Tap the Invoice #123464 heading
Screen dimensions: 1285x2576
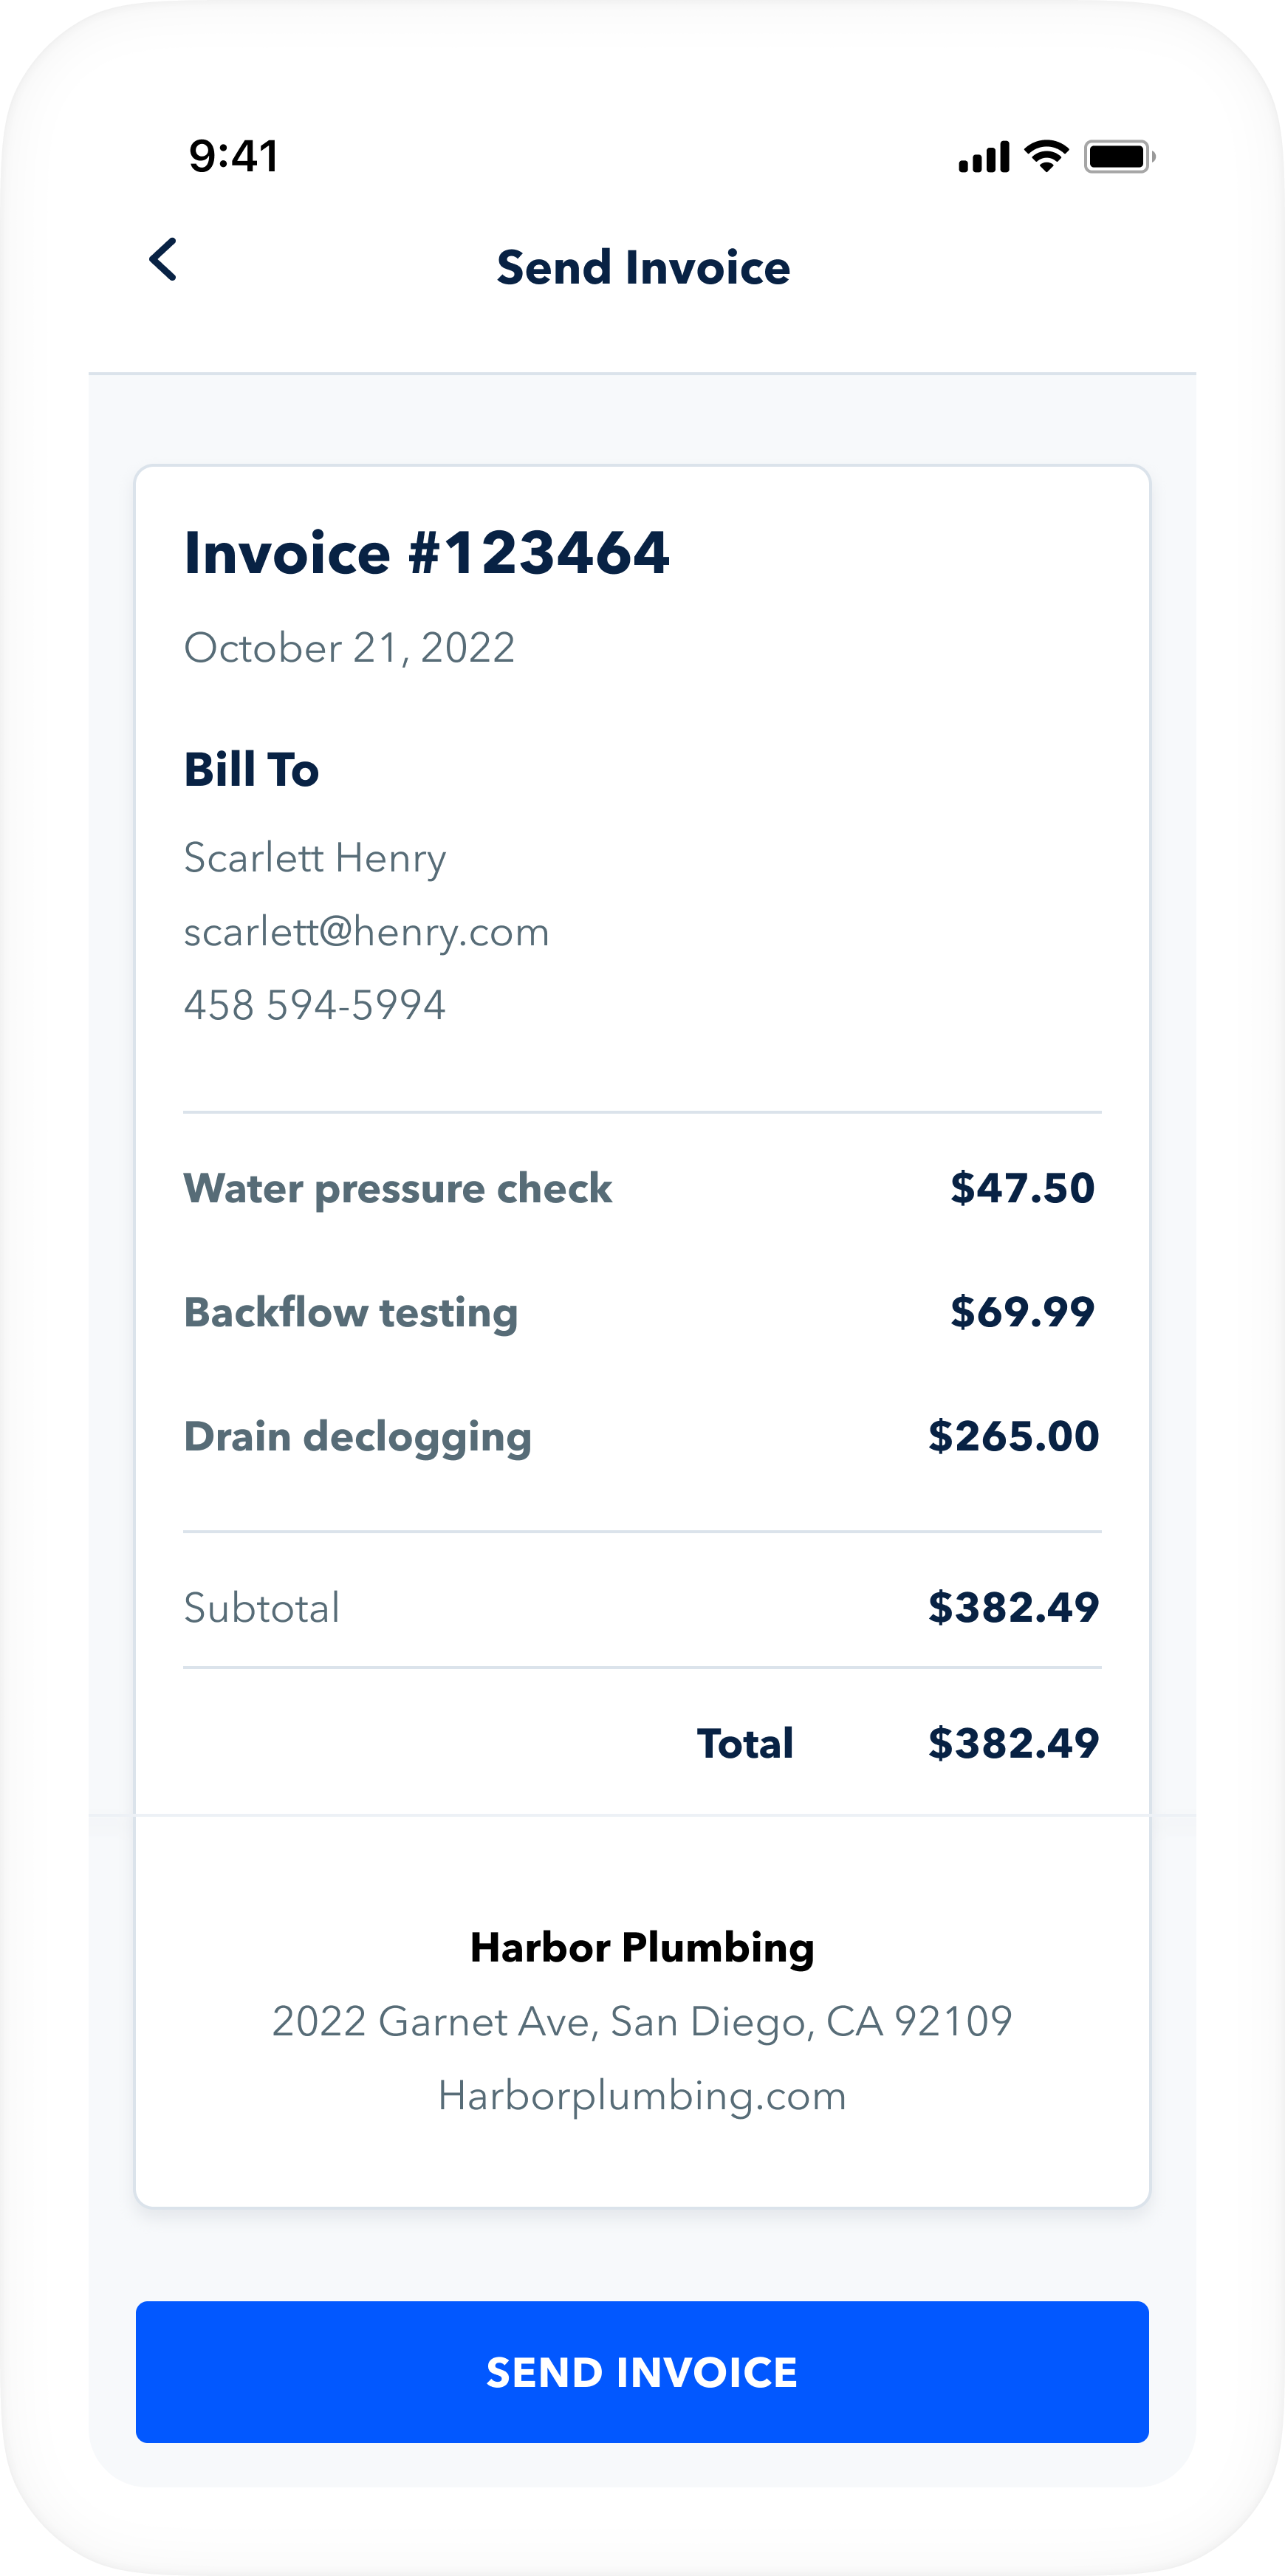point(426,553)
